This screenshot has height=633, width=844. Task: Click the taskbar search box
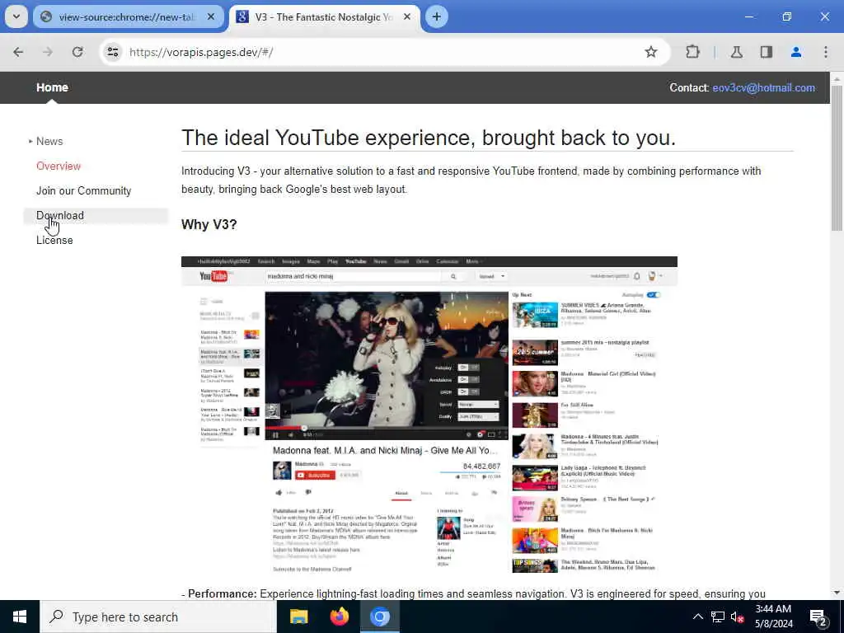158,617
